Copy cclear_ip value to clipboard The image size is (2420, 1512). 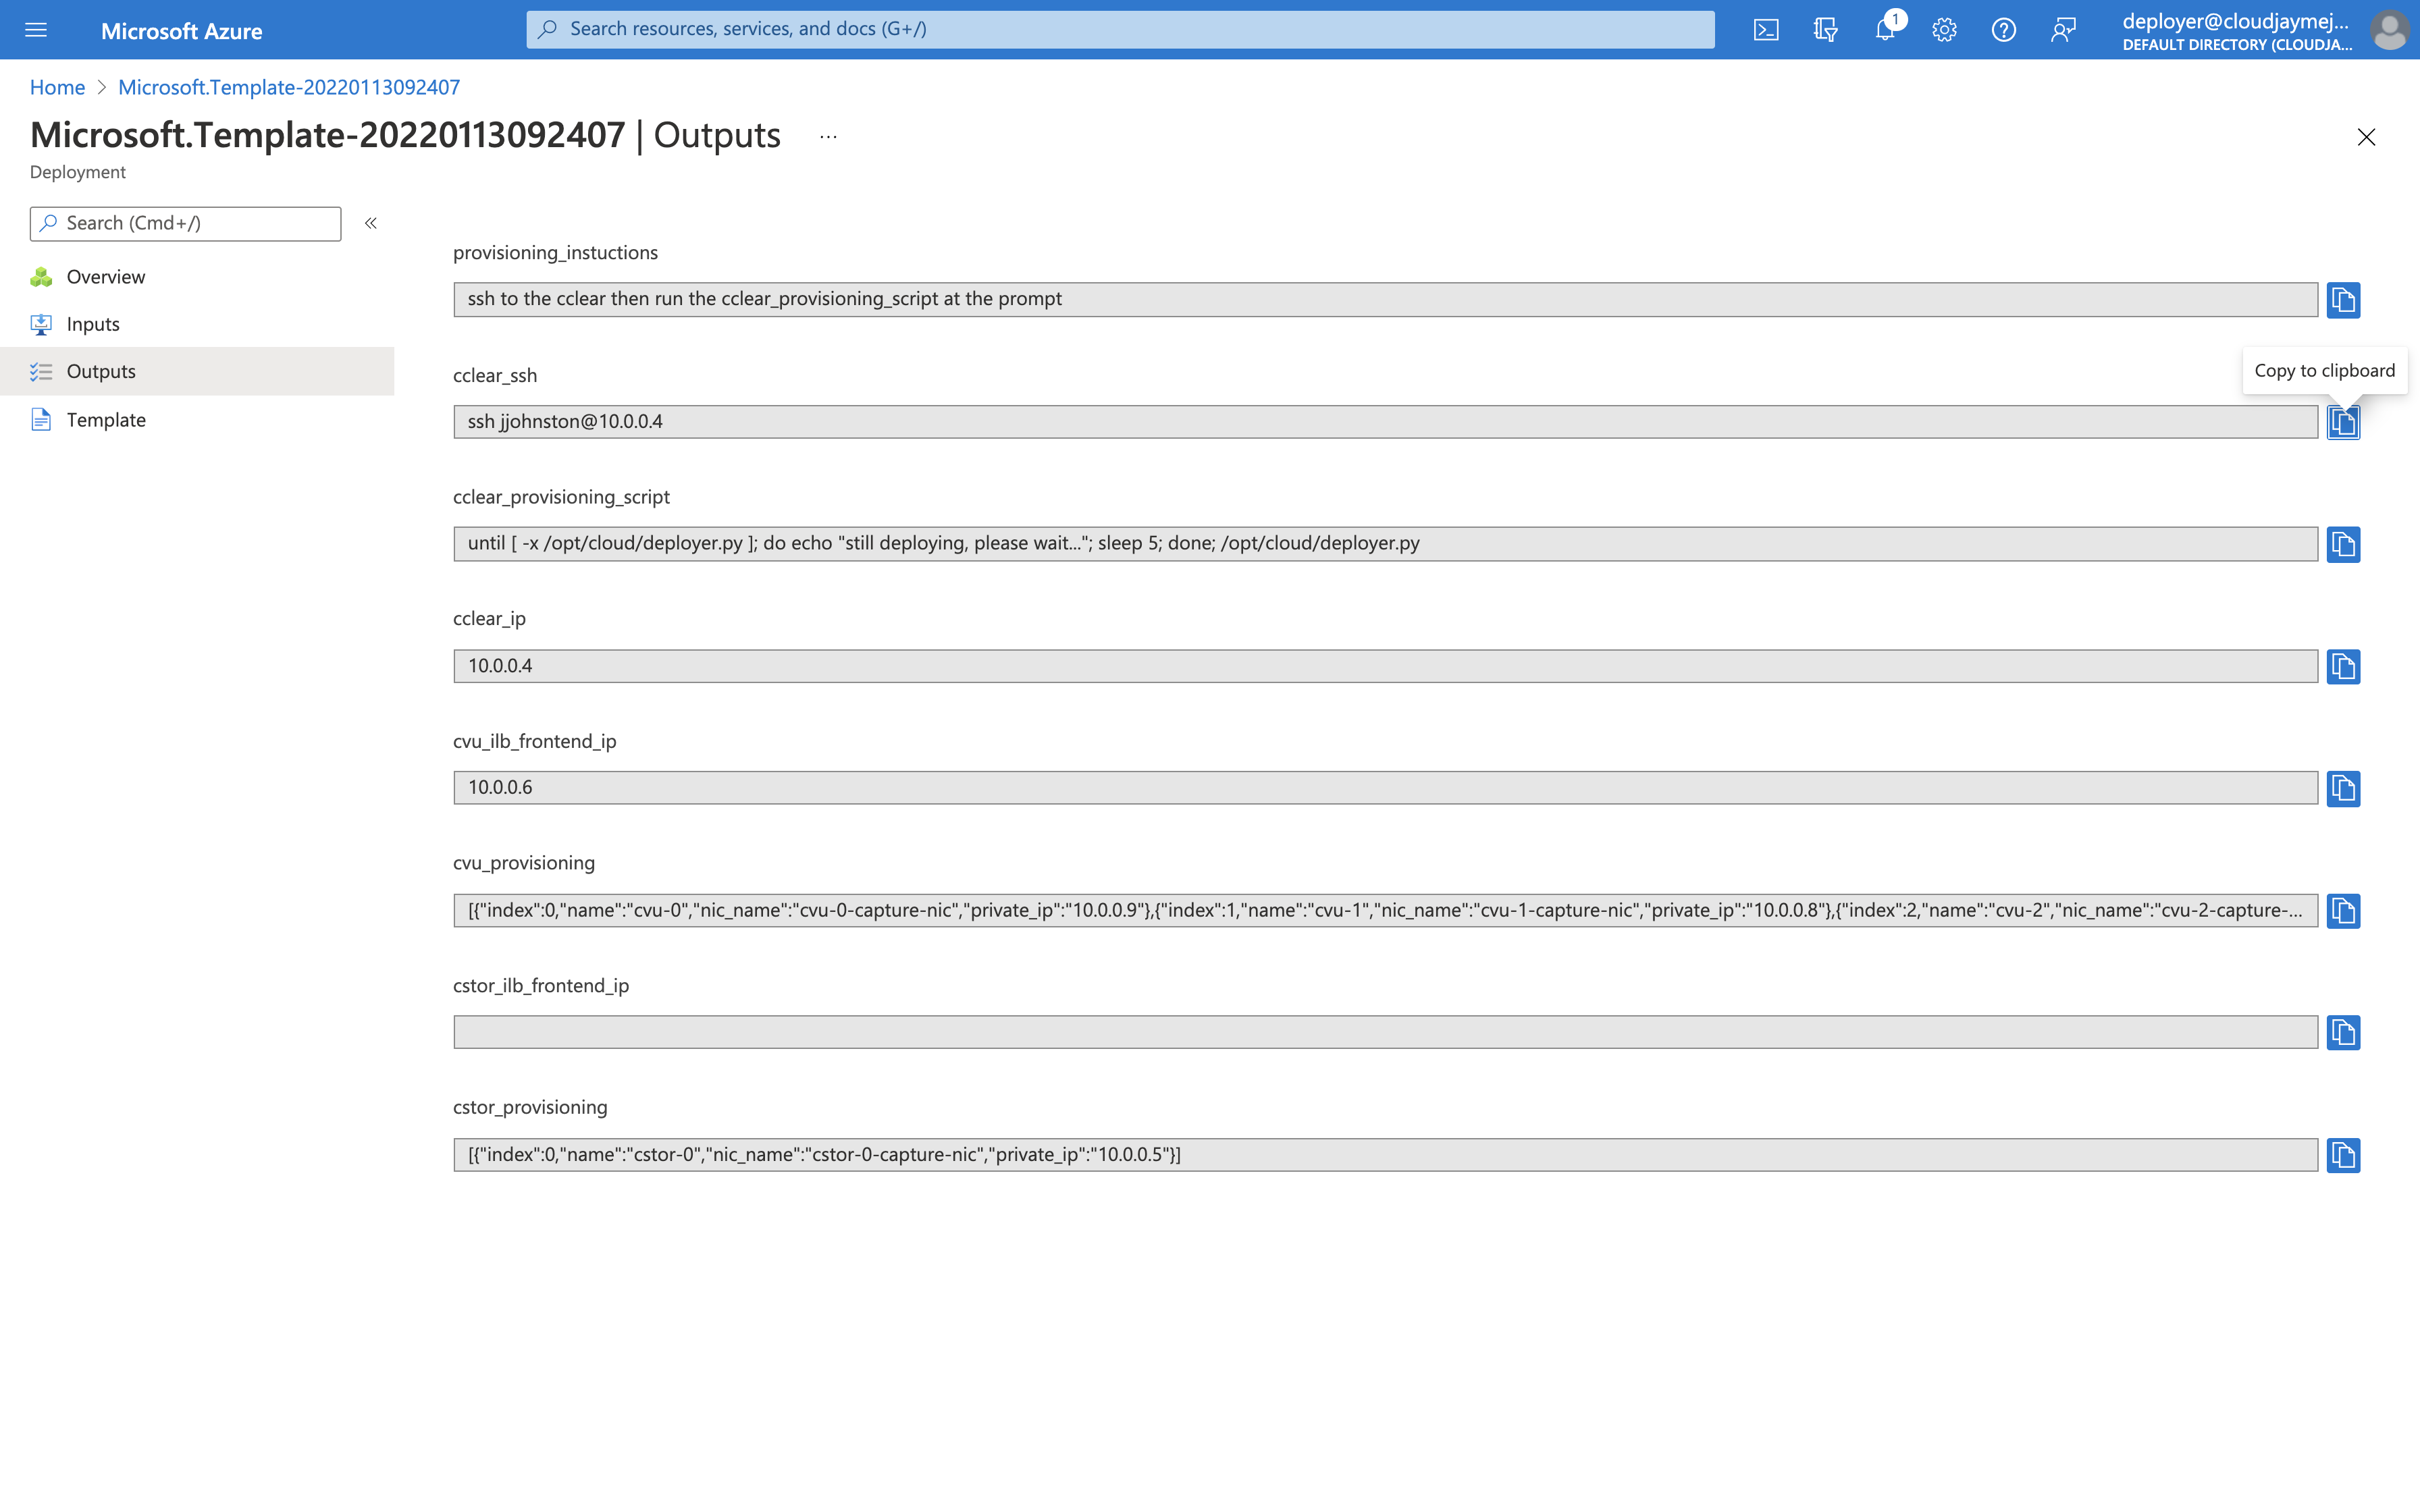2343,666
